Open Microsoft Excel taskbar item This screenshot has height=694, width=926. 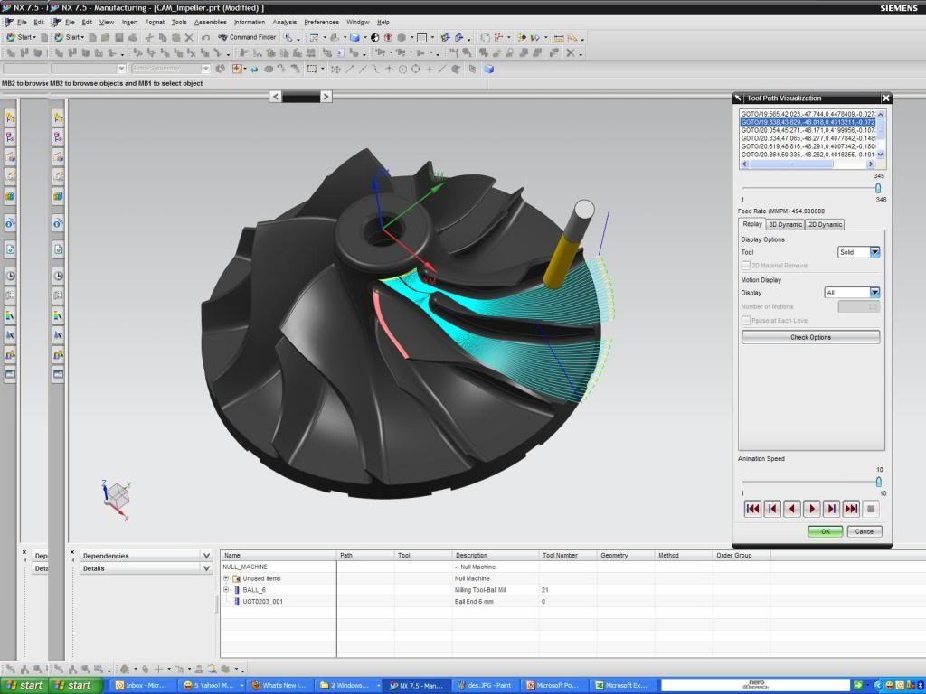(621, 685)
